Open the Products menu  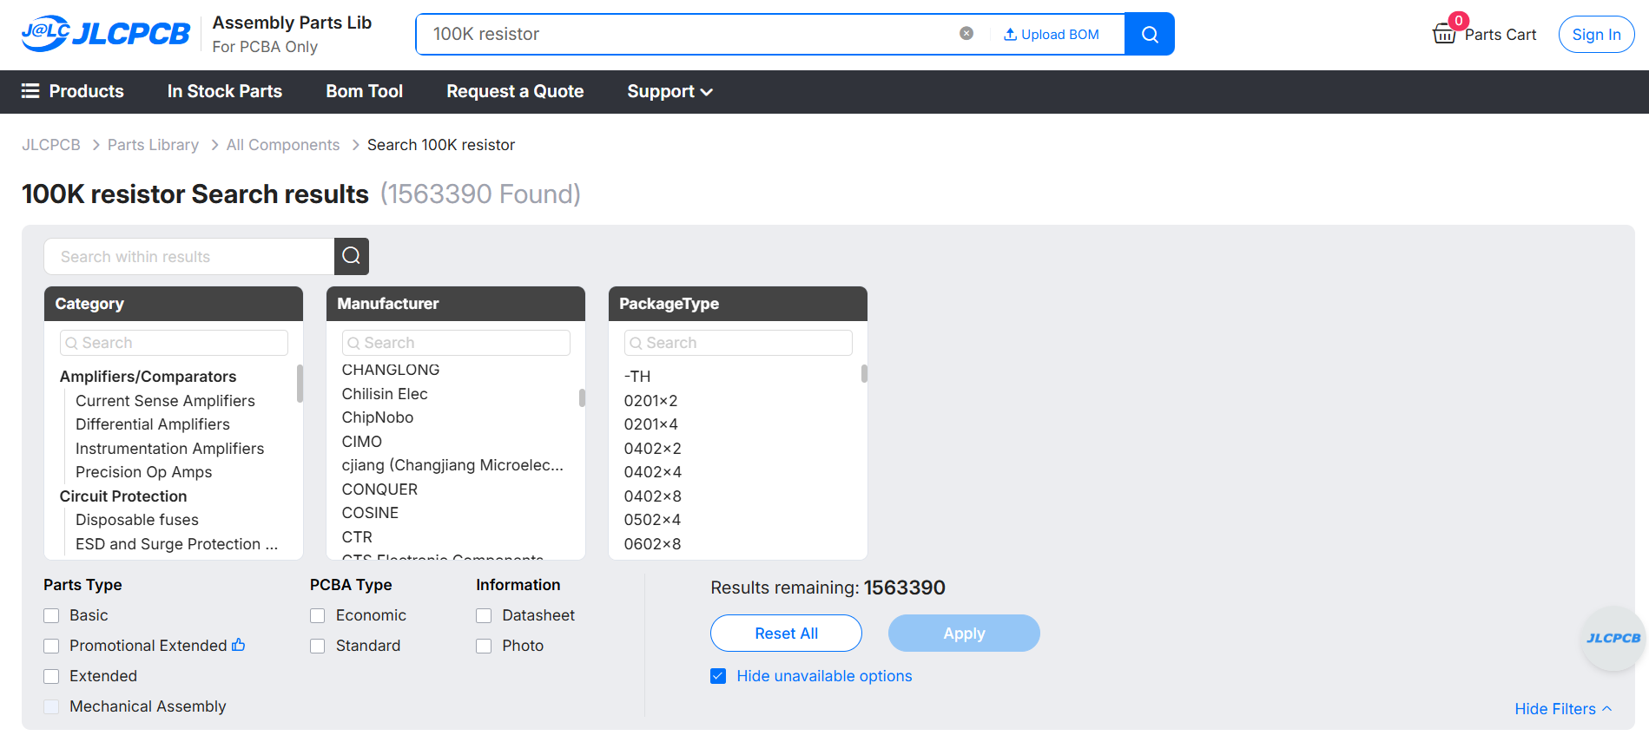click(x=73, y=91)
